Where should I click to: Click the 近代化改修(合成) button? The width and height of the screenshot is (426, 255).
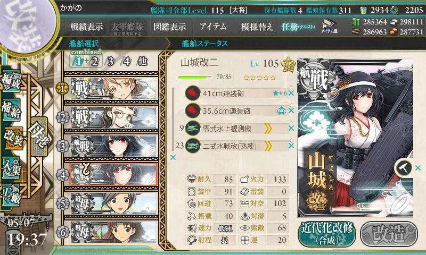click(x=327, y=234)
